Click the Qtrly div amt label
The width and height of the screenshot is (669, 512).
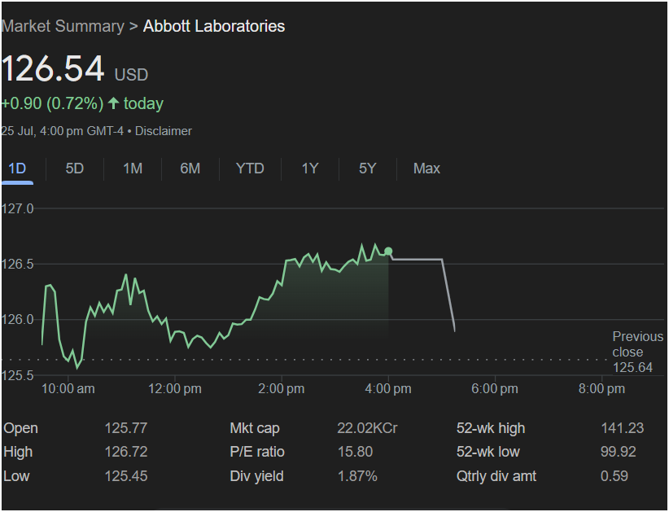tap(496, 476)
